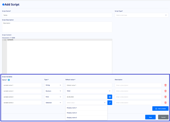Open the calendar date picker icon
Image resolution: width=170 pixels, height=122 pixels.
(110, 97)
